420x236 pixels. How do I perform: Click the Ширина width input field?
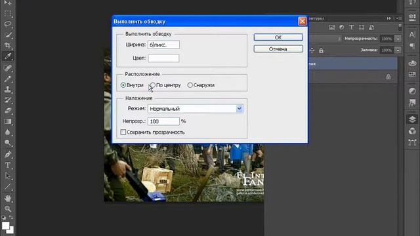pyautogui.click(x=163, y=45)
